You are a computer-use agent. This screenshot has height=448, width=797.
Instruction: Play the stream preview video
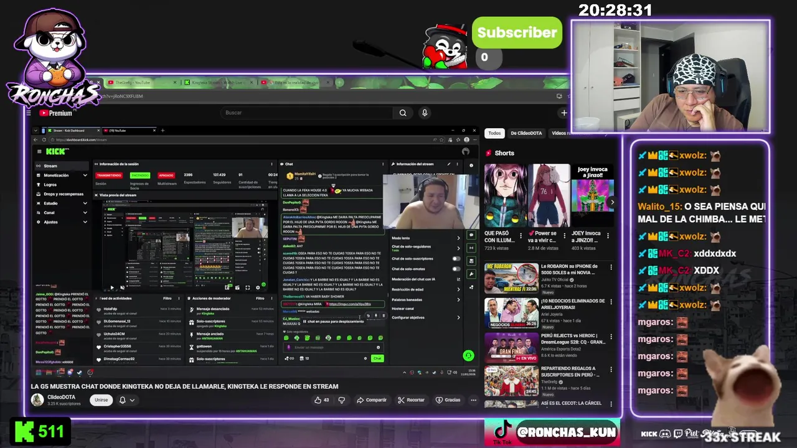(x=112, y=287)
